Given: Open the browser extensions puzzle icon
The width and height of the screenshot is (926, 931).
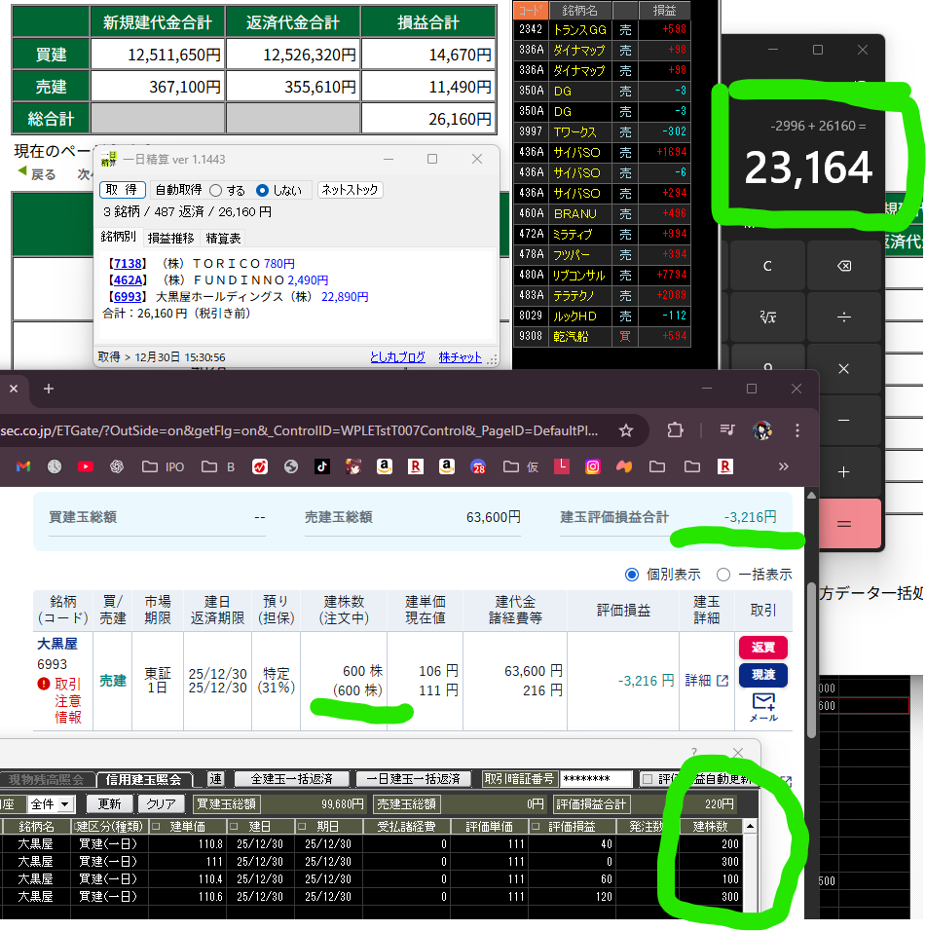Looking at the screenshot, I should click(676, 430).
